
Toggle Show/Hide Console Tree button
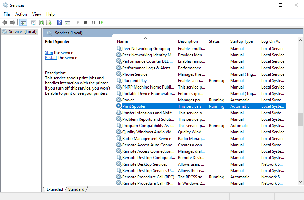point(23,23)
